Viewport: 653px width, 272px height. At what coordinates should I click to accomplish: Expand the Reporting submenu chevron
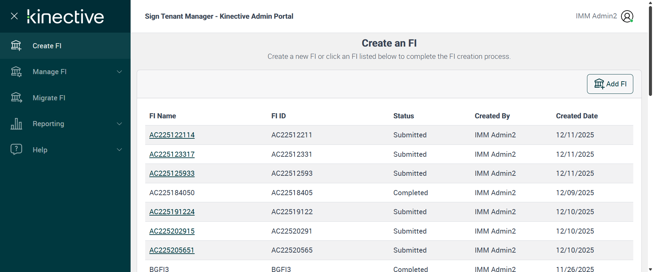[x=119, y=124]
